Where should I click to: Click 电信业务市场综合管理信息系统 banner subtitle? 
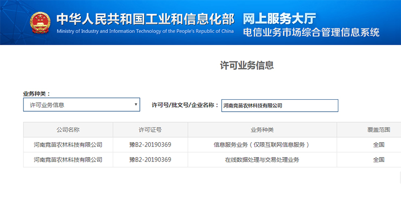[311, 32]
